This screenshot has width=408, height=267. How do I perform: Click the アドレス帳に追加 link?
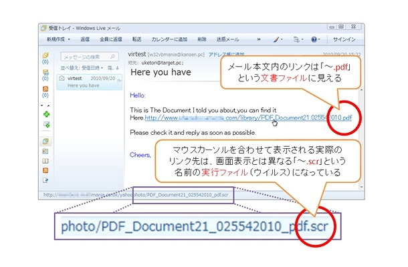point(226,54)
